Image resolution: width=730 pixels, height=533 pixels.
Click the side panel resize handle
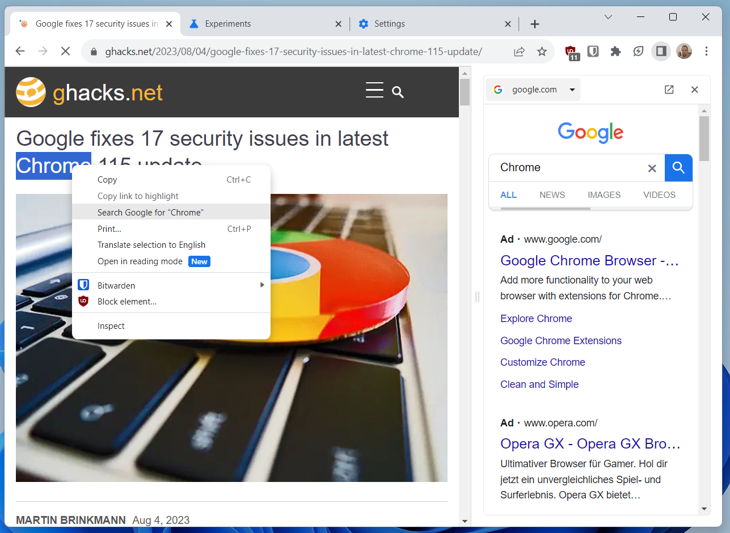click(477, 297)
